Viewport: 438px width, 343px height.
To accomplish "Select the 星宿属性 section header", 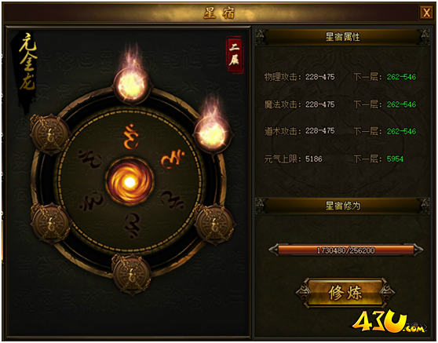I will [342, 37].
